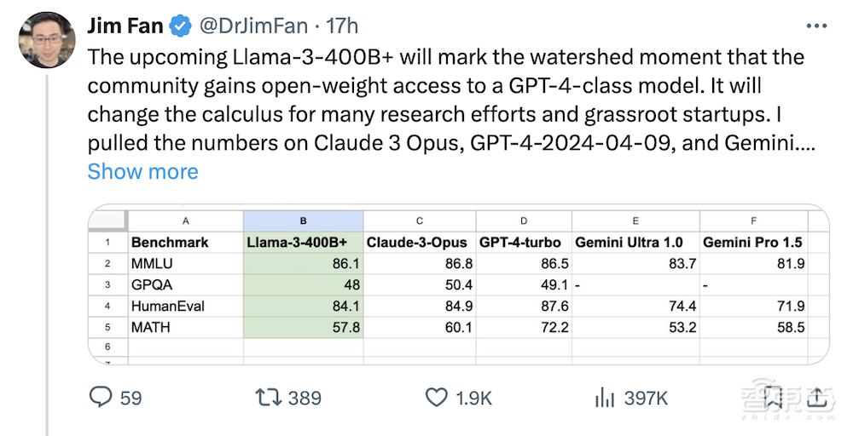
Task: Bookmark this tweet
Action: click(x=774, y=397)
